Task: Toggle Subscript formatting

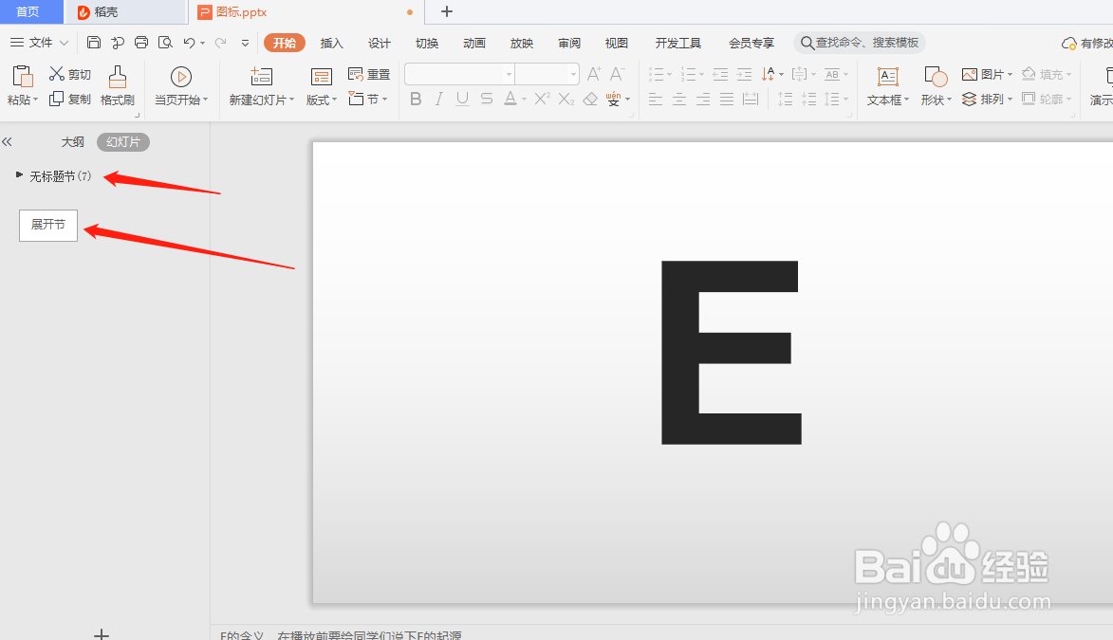Action: tap(566, 99)
